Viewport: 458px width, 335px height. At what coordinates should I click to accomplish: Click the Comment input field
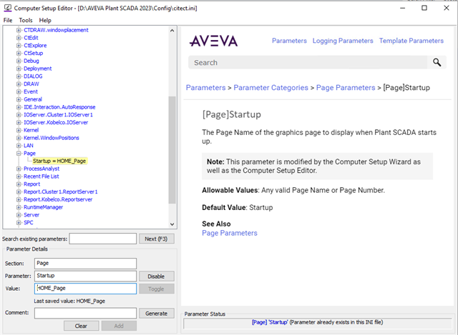point(85,313)
